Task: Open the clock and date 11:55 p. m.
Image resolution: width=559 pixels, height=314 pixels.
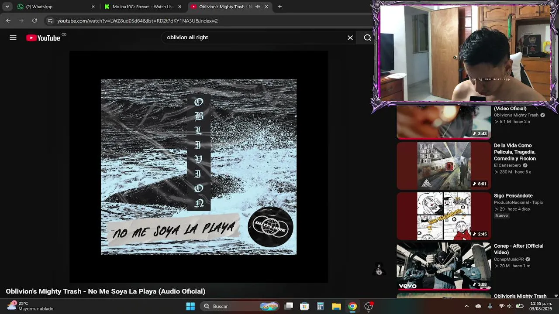Action: (x=541, y=306)
